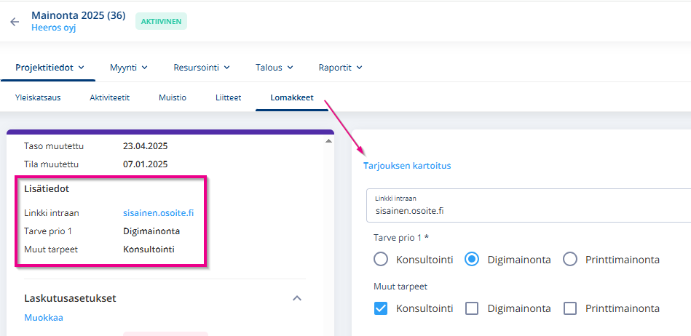The image size is (691, 336).
Task: Select Digimainonta radio under Tarve prio 1
Action: point(472,260)
